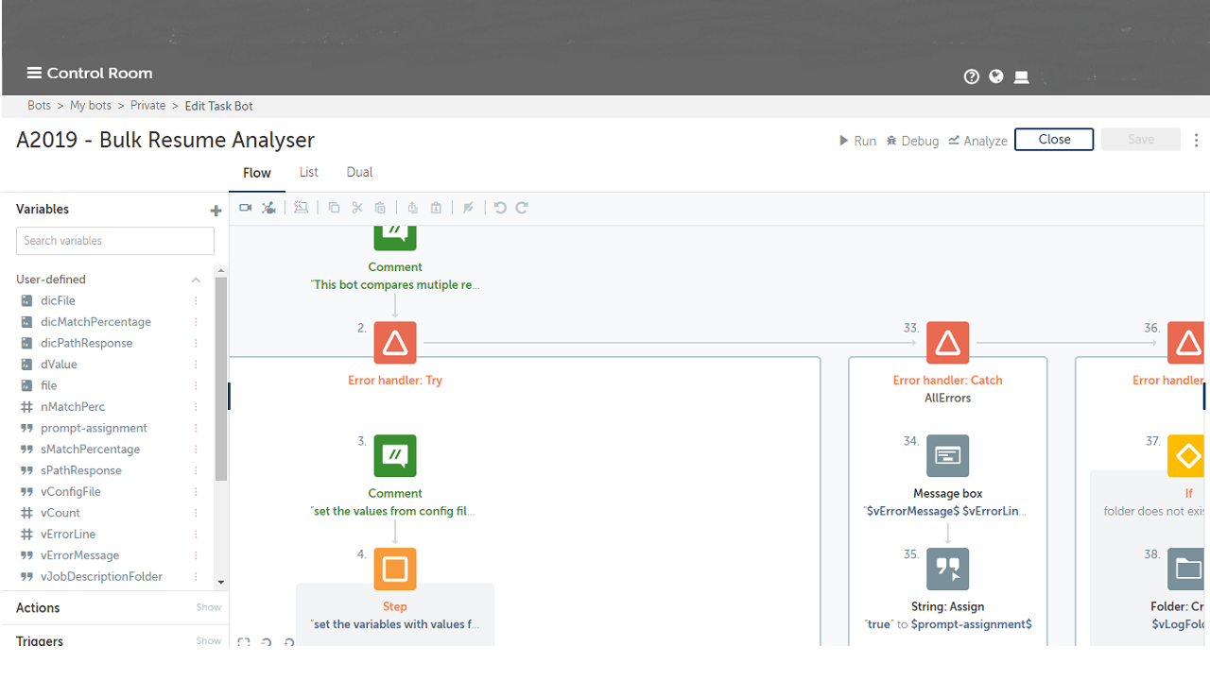Viewport: 1210px width, 680px height.
Task: Click the Start recording camera icon
Action: 246,208
